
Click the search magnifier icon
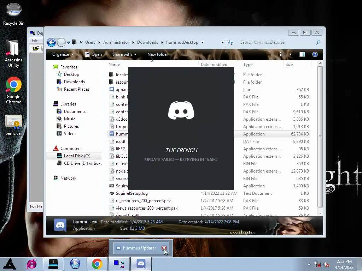319,42
